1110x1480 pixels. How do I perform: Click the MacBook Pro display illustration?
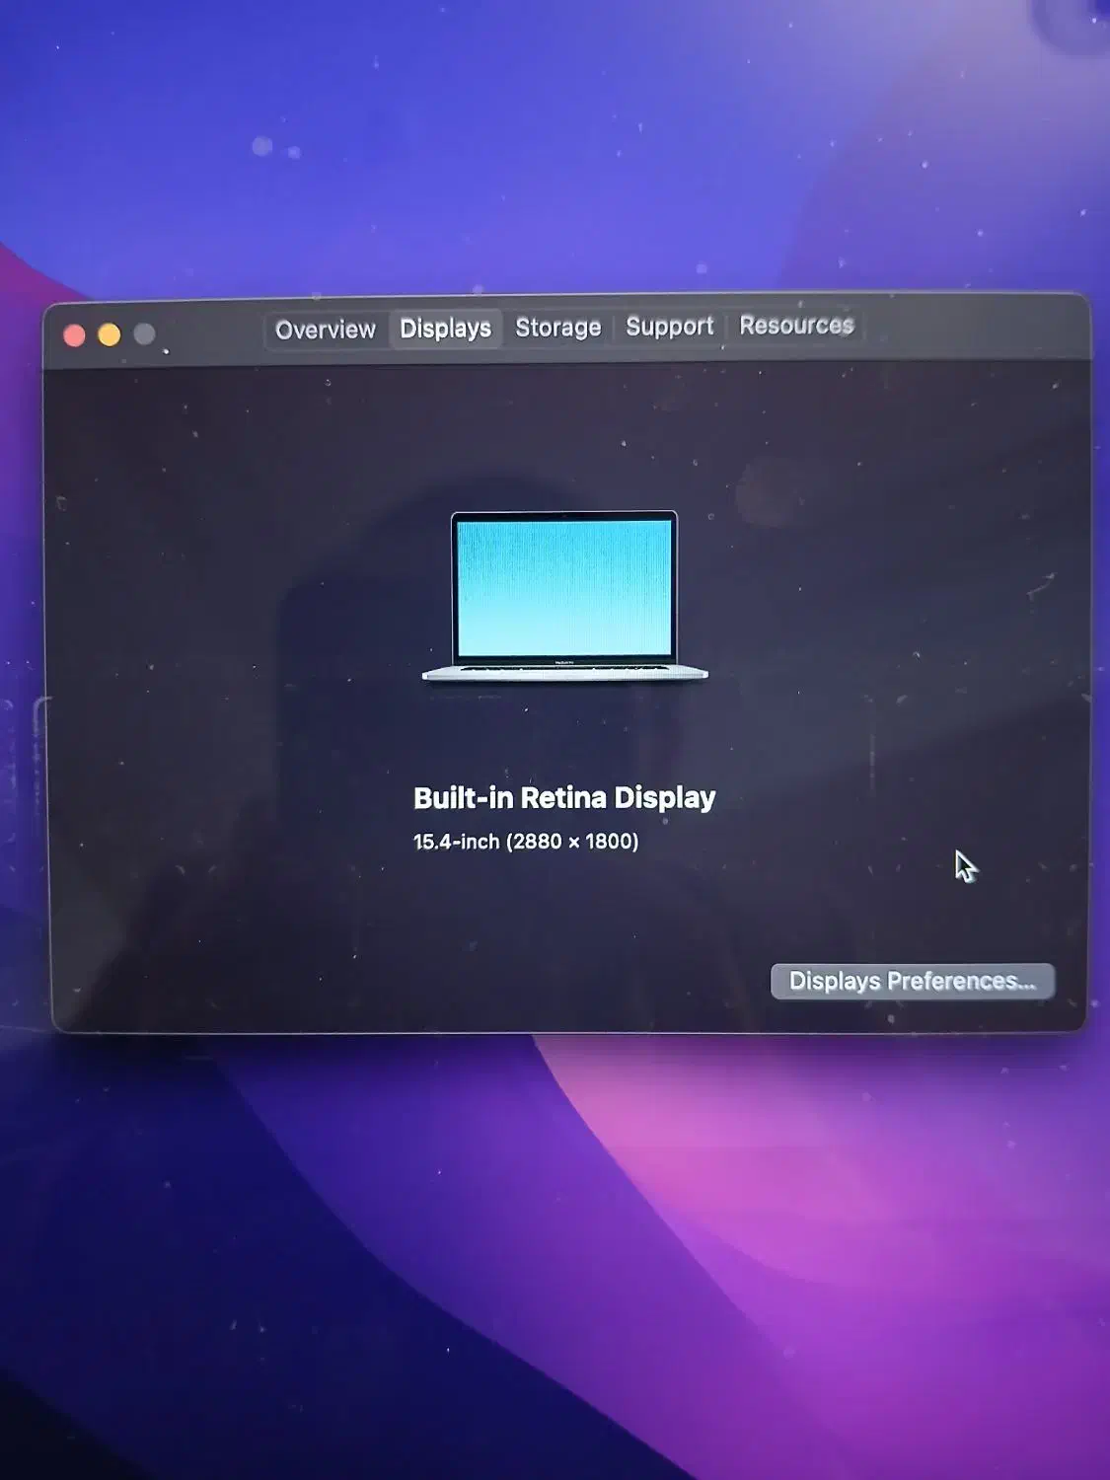pos(564,596)
